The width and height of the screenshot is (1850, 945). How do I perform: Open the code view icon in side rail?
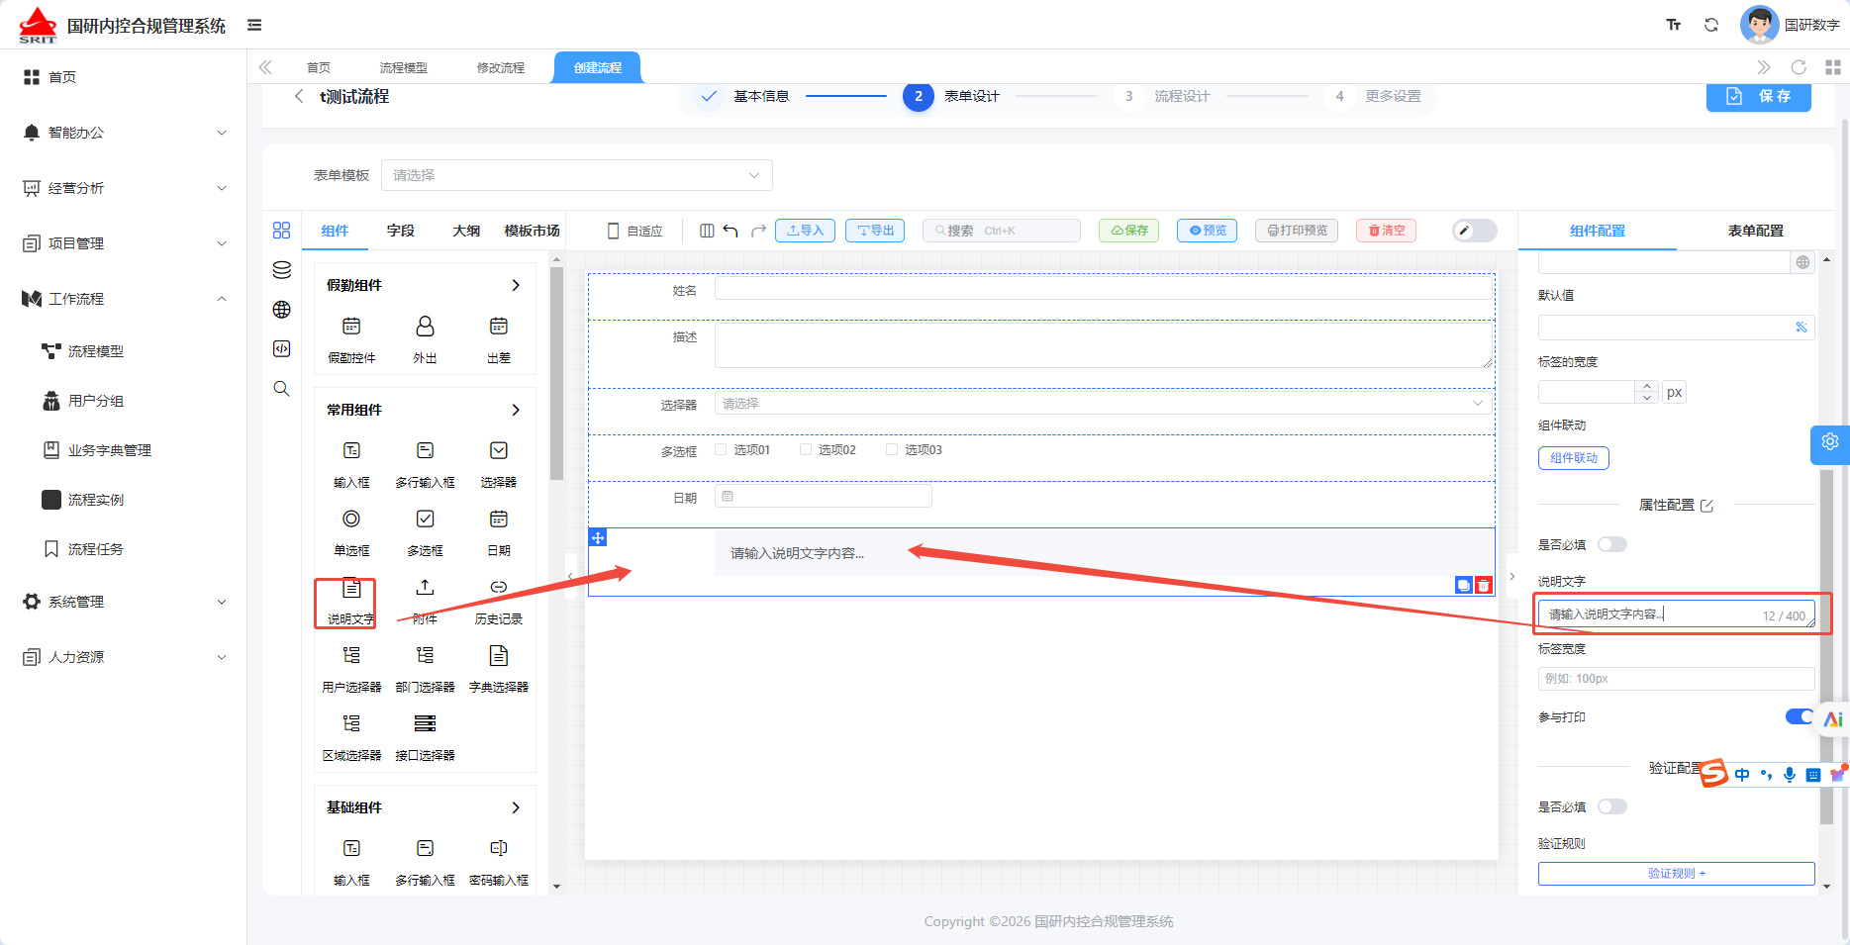coord(282,349)
